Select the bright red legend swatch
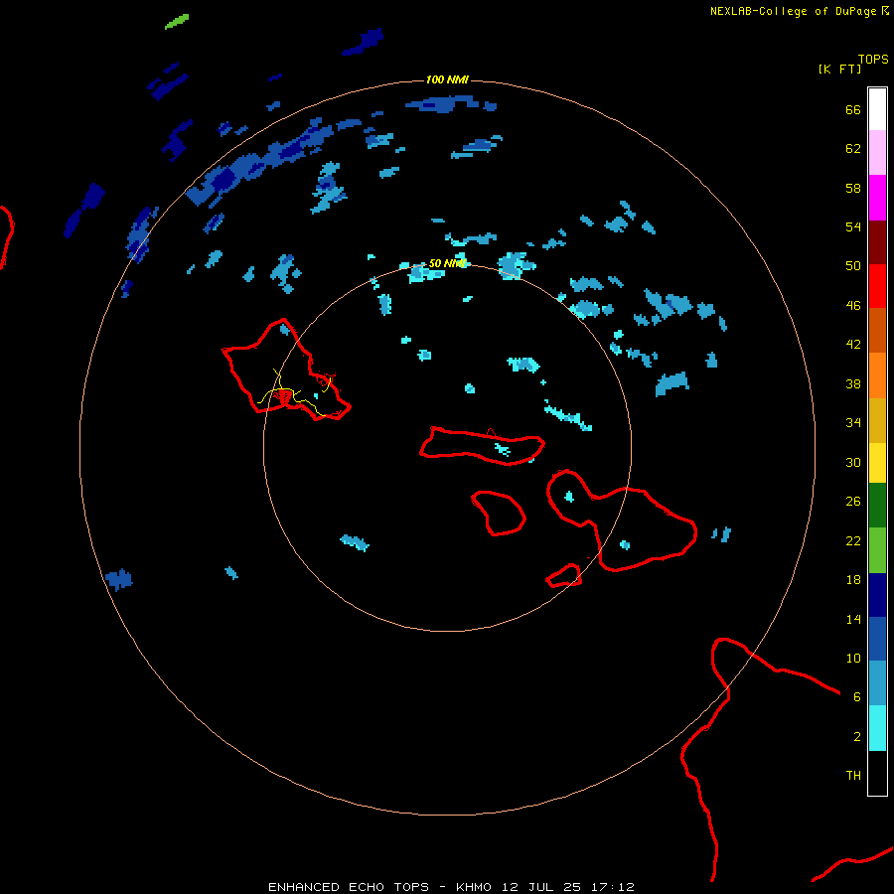 point(877,286)
